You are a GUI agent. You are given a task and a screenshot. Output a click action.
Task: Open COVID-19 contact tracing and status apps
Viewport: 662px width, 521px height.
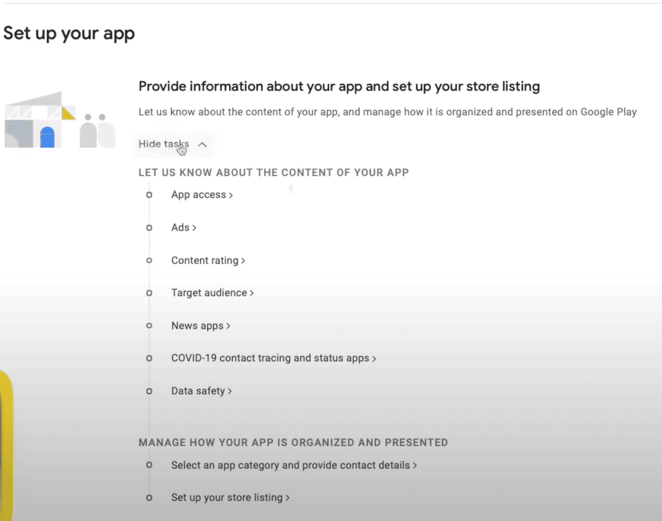(273, 358)
